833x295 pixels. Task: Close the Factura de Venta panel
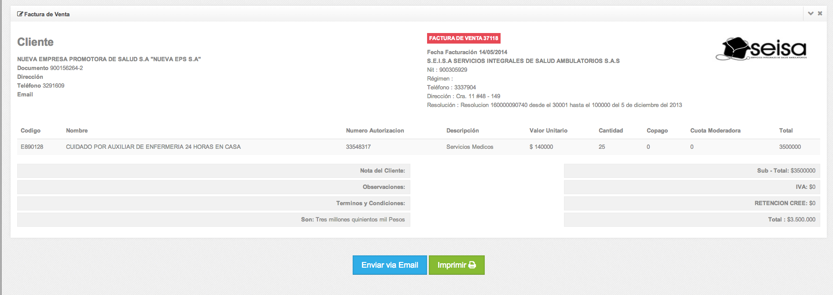point(820,14)
